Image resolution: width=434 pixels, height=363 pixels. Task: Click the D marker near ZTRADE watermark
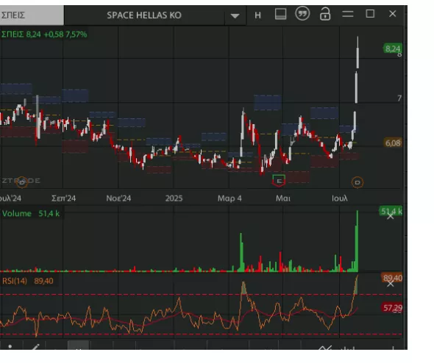[x=22, y=182]
